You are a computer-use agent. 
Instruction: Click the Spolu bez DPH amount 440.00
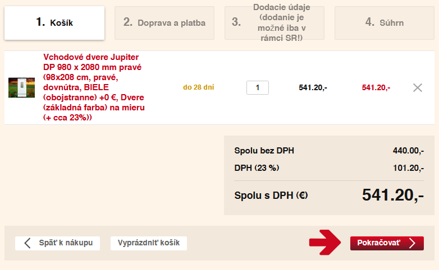pos(408,151)
